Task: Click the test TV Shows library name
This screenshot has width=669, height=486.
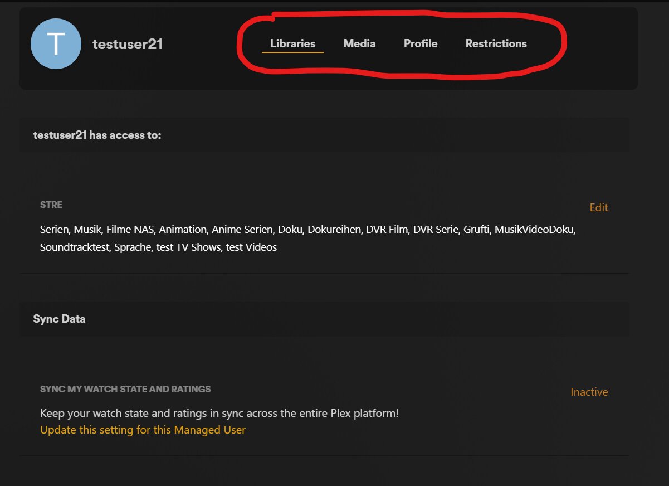Action: point(188,247)
